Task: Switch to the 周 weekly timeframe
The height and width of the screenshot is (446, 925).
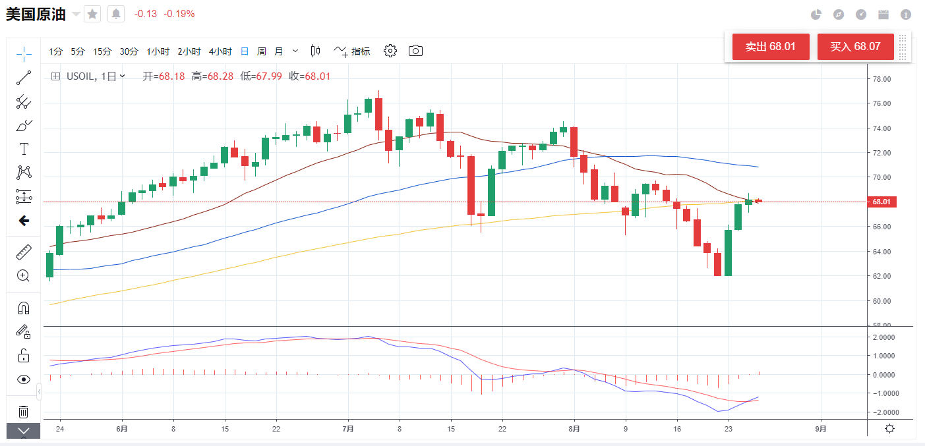Action: tap(262, 51)
